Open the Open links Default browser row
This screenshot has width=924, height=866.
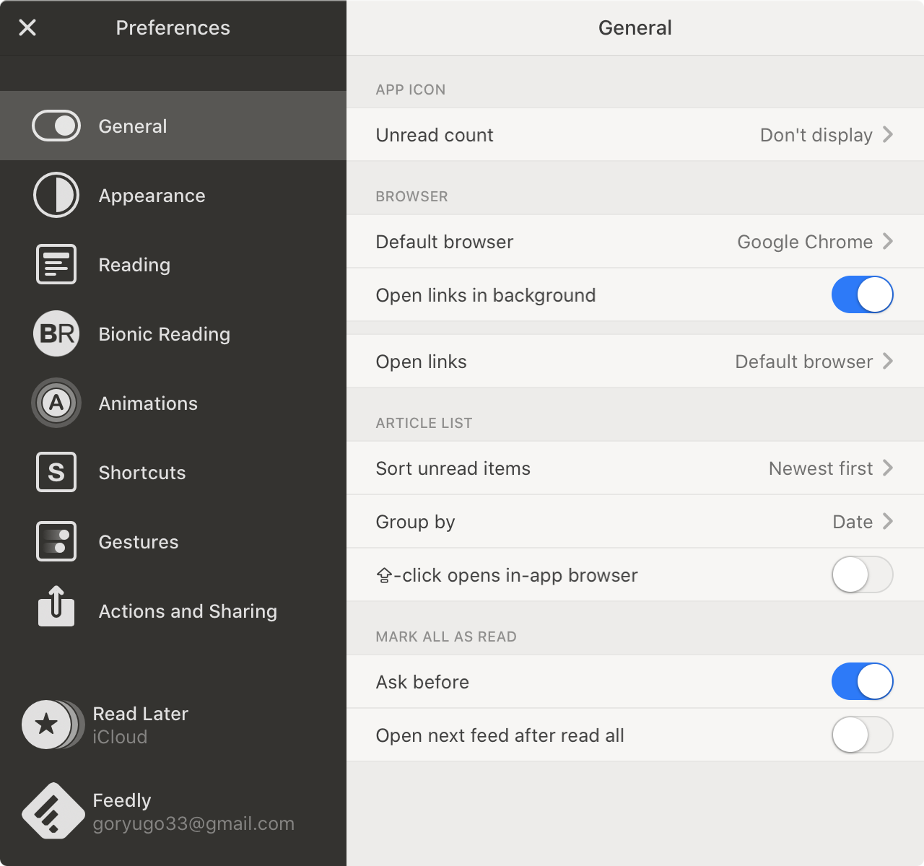tap(813, 362)
